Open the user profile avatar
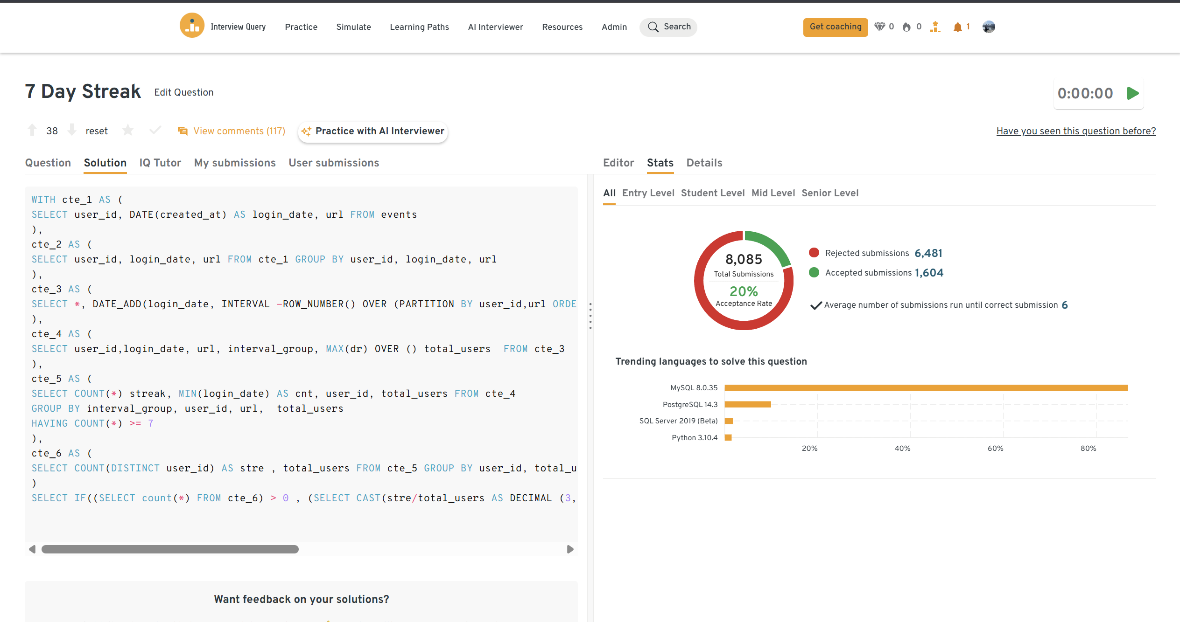The image size is (1180, 622). (988, 27)
